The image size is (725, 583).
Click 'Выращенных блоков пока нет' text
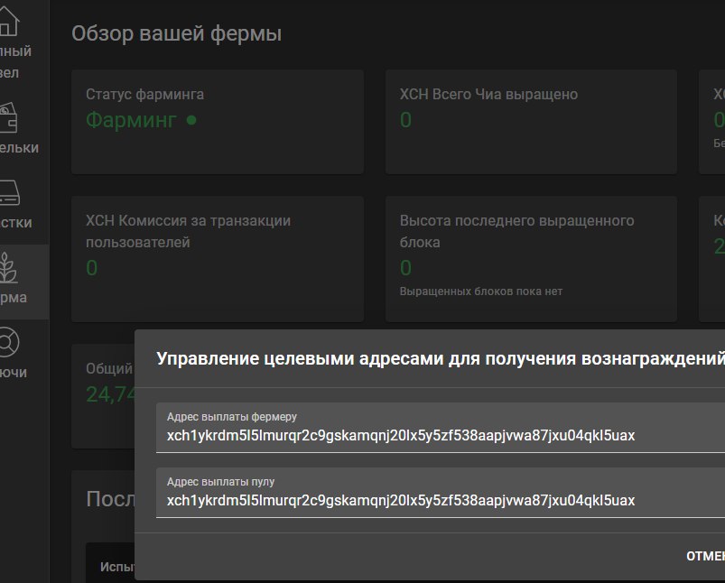pyautogui.click(x=481, y=291)
